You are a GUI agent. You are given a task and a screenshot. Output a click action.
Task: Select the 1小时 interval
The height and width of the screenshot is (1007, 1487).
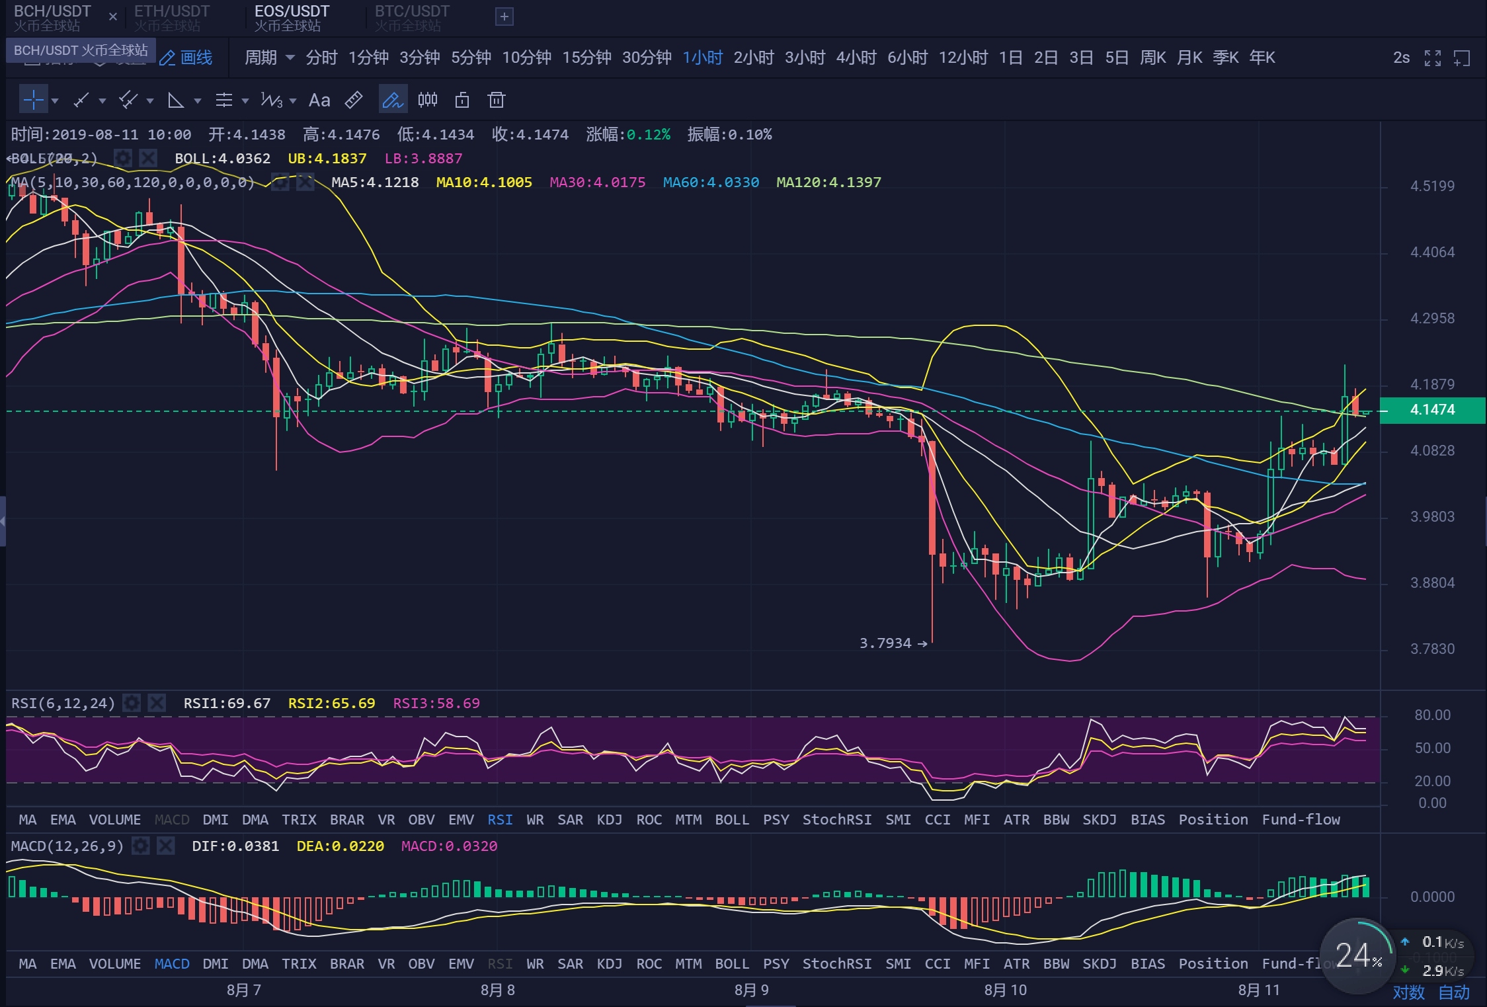pyautogui.click(x=703, y=58)
